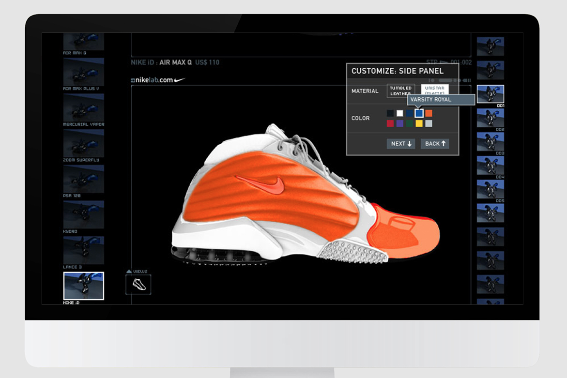Click the COLOR row label
Viewport: 567px width, 378px height.
click(361, 118)
